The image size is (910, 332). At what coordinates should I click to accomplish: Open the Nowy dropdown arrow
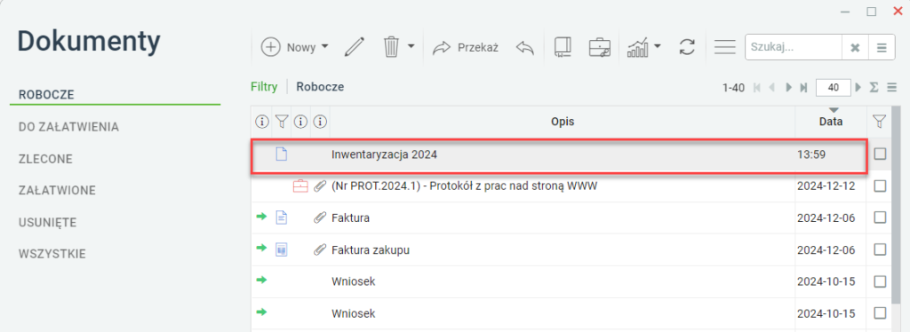point(324,47)
